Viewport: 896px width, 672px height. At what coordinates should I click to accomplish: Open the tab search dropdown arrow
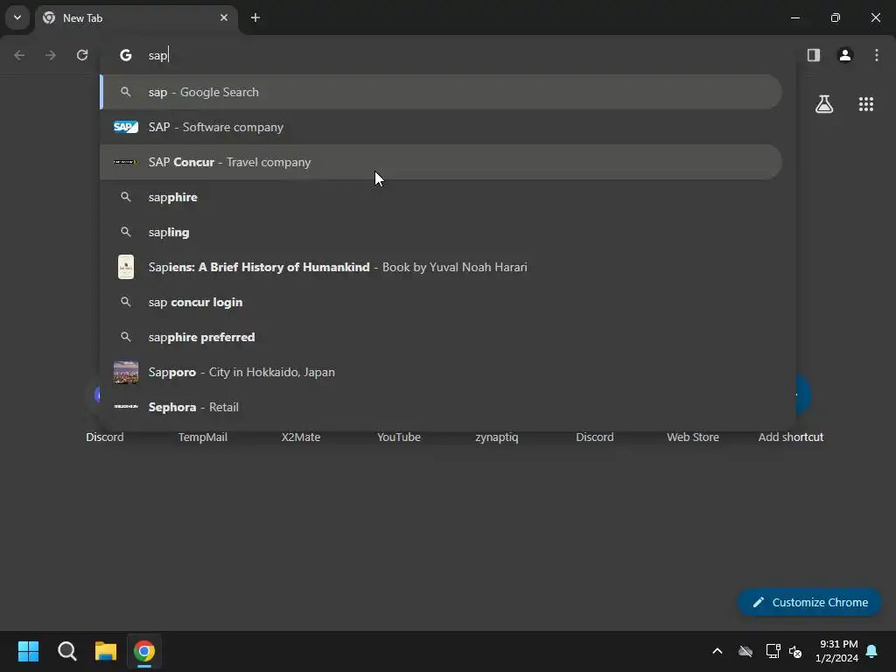pyautogui.click(x=17, y=17)
